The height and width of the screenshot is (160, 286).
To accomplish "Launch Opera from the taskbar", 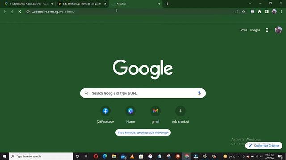I will tap(96, 156).
